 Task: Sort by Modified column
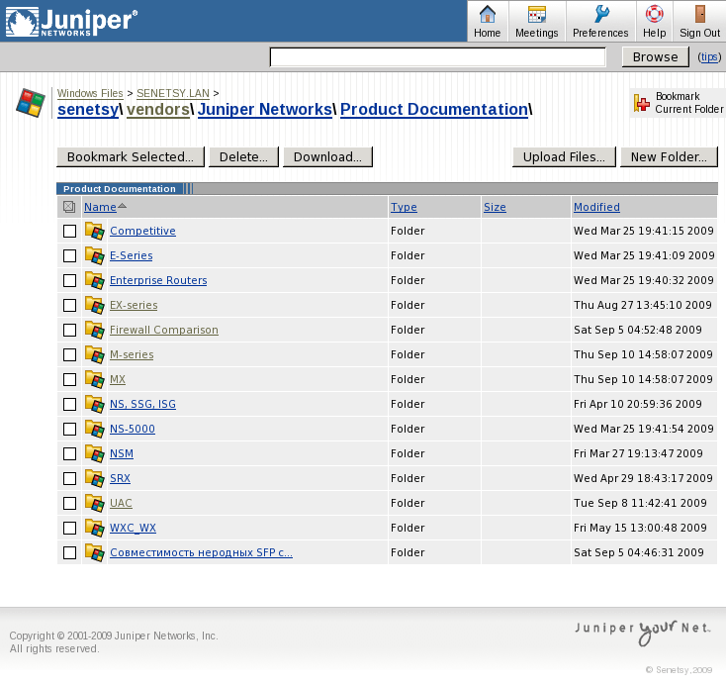596,207
